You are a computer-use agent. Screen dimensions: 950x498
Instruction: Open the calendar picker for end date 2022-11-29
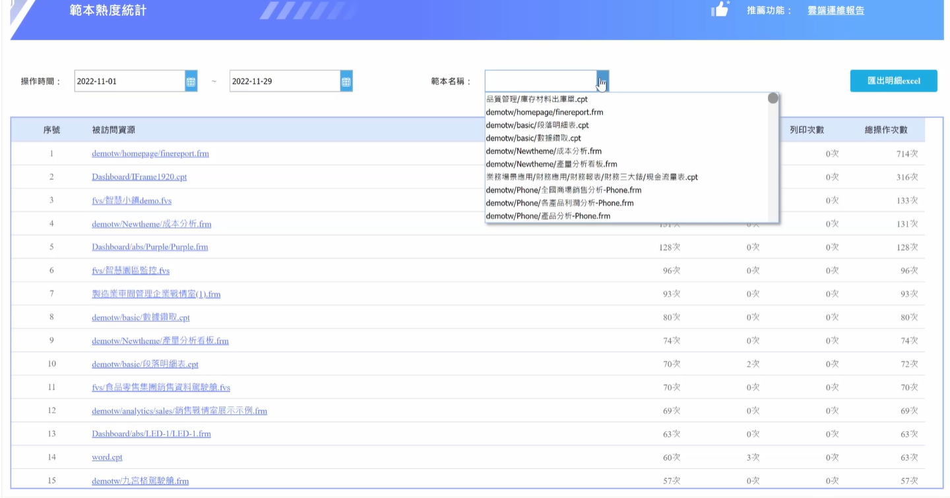(x=346, y=82)
